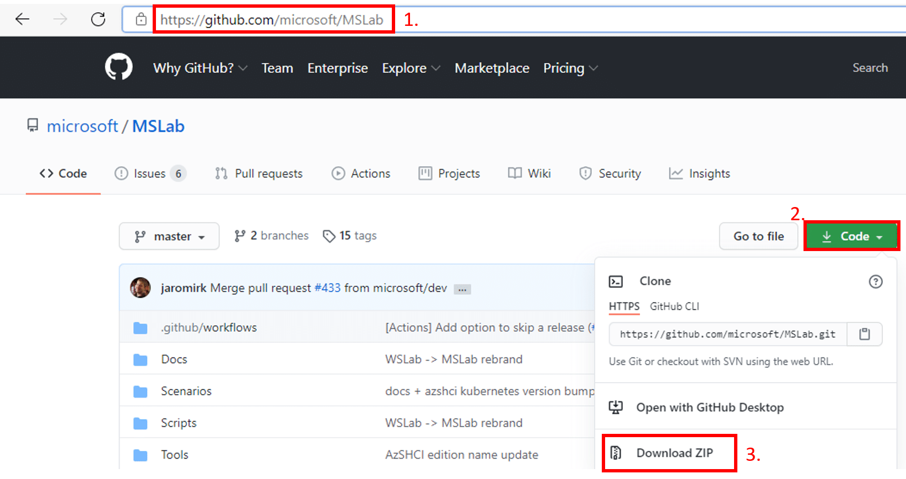Open the Scripts folder

(179, 423)
